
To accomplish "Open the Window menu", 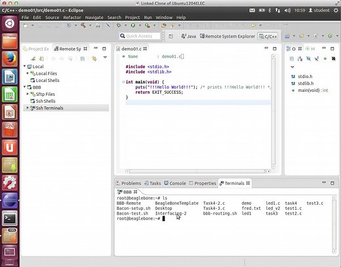I will (164, 17).
